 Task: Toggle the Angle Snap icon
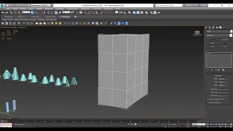[x=89, y=13]
